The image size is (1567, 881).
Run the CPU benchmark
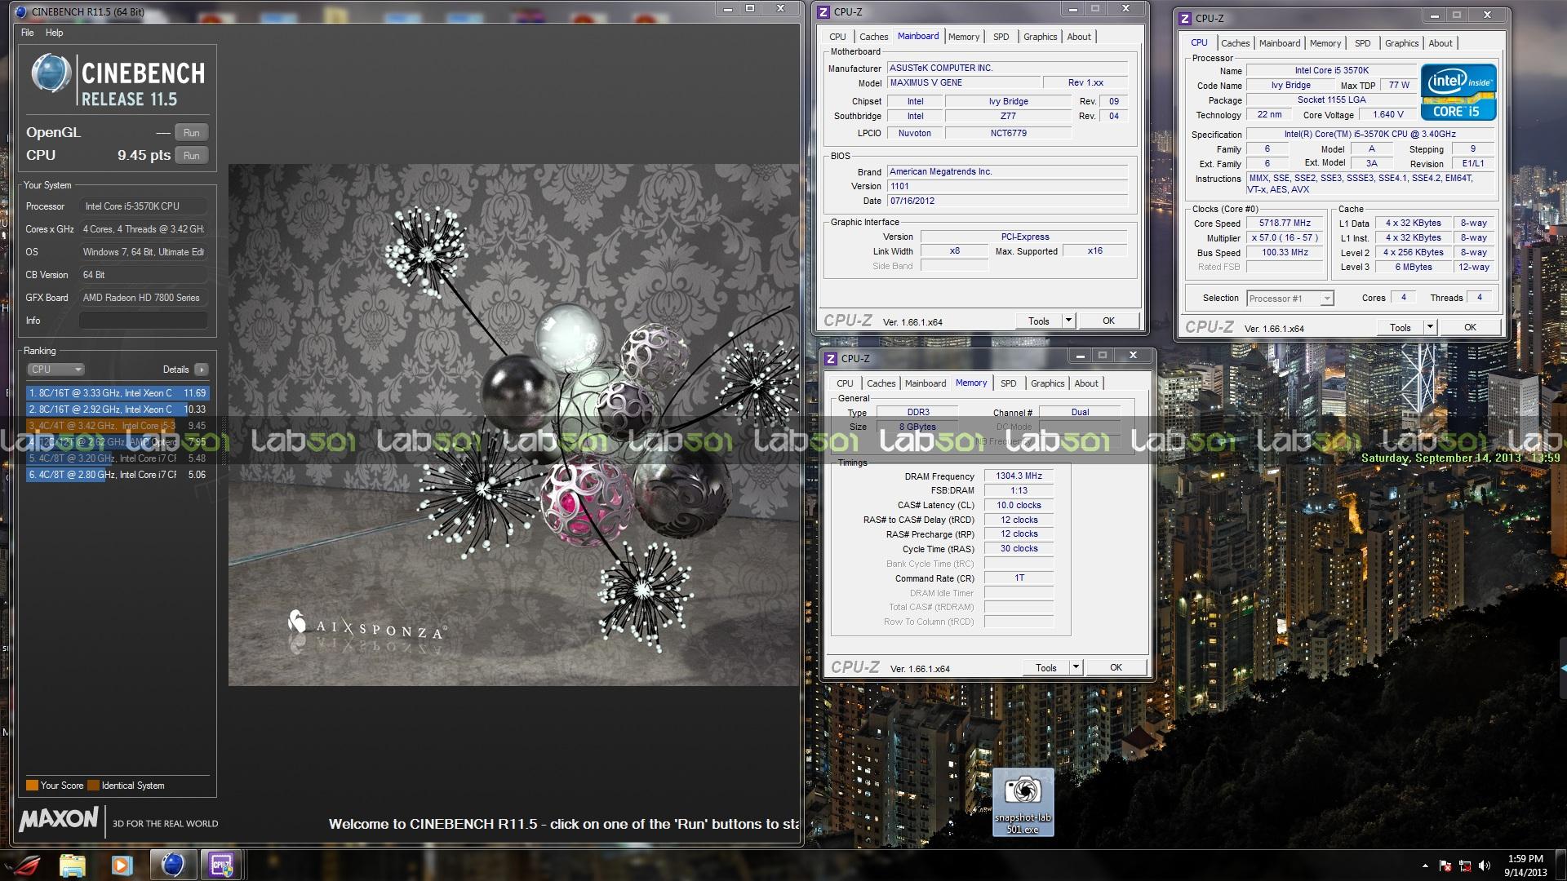point(191,156)
